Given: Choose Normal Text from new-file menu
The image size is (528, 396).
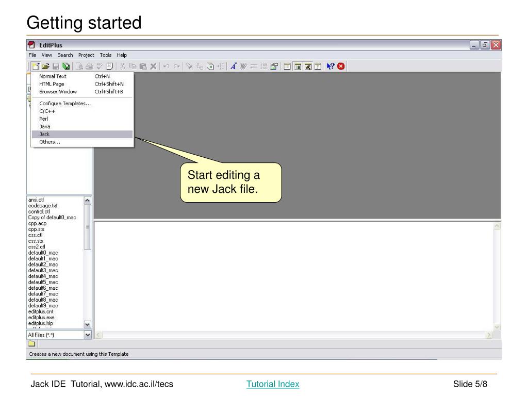Looking at the screenshot, I should (x=82, y=76).
